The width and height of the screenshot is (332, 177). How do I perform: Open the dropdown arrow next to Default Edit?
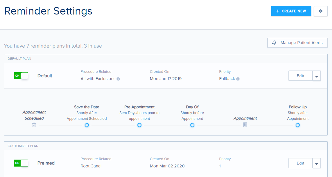[317, 76]
